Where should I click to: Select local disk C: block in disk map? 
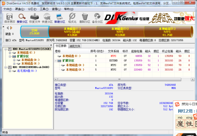click(x=73, y=32)
